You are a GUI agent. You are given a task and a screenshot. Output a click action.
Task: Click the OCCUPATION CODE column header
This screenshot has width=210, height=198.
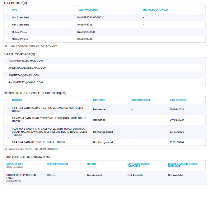tap(58, 164)
